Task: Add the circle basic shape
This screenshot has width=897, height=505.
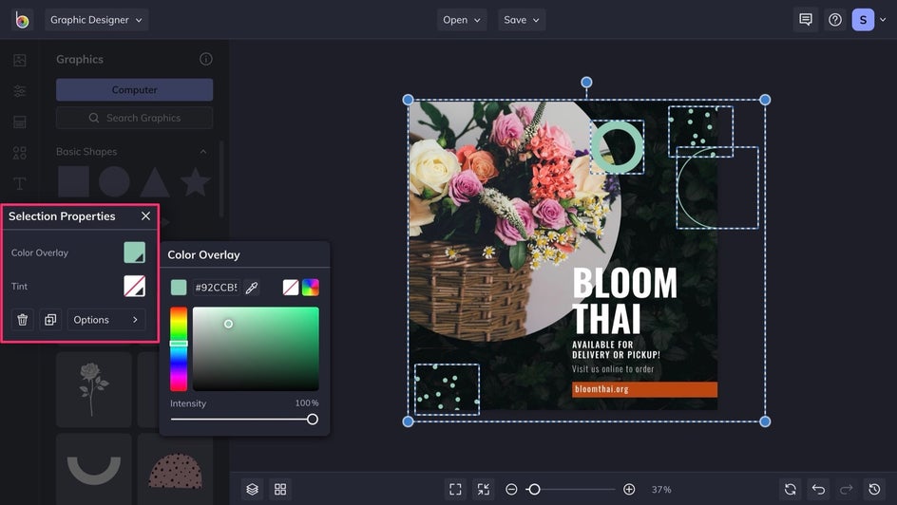Action: (x=114, y=181)
